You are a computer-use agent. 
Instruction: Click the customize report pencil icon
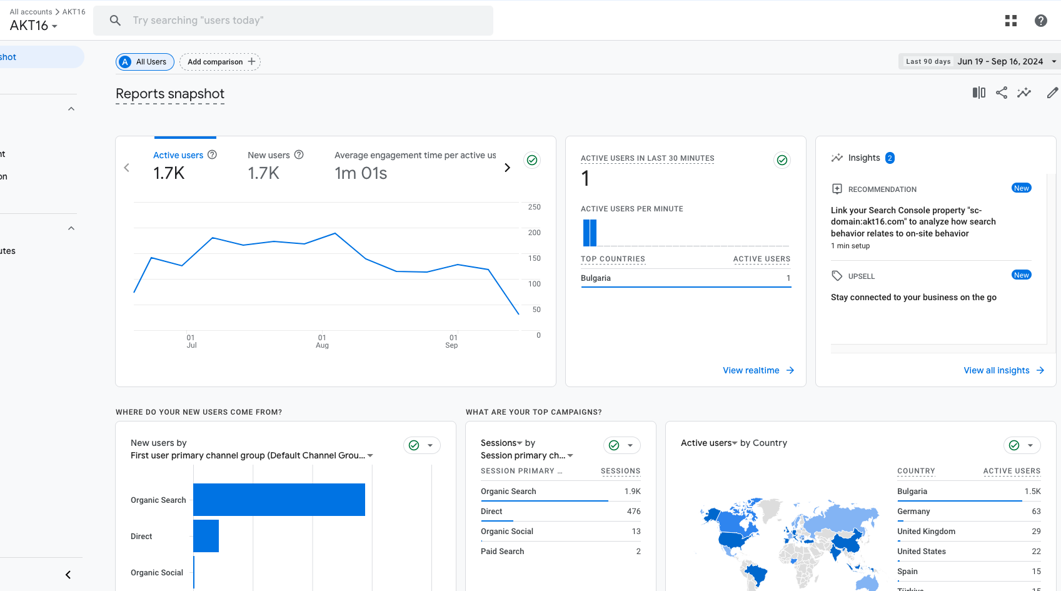1053,93
